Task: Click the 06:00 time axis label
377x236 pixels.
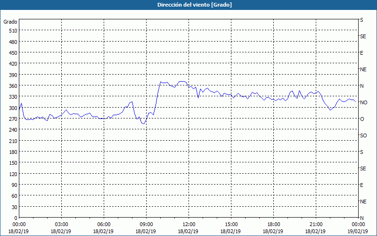Action: click(104, 225)
